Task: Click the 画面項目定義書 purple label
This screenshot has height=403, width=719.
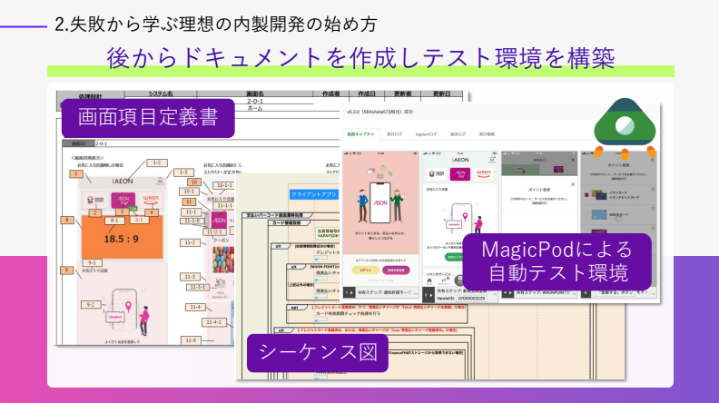Action: 148,118
